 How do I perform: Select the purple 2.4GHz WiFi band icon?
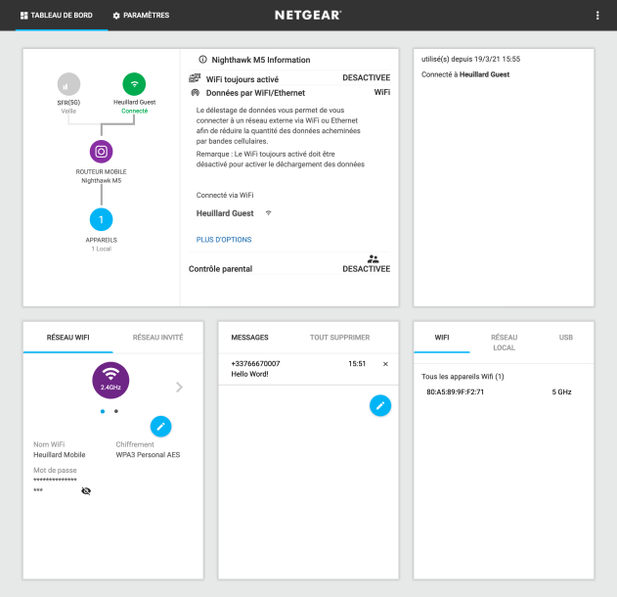pyautogui.click(x=110, y=381)
